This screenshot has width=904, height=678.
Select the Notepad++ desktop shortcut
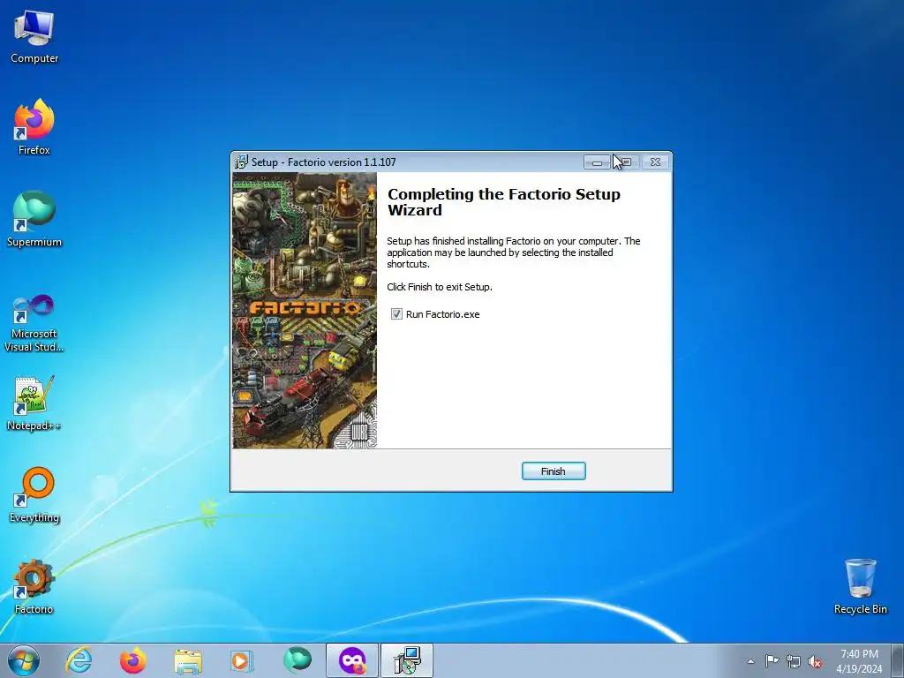click(34, 403)
